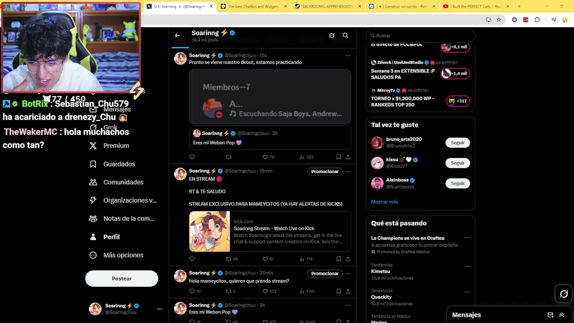Open the Grok floating button

tap(564, 294)
